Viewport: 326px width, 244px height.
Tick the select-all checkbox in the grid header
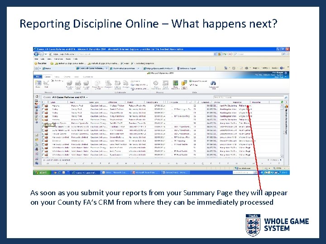tap(43, 102)
